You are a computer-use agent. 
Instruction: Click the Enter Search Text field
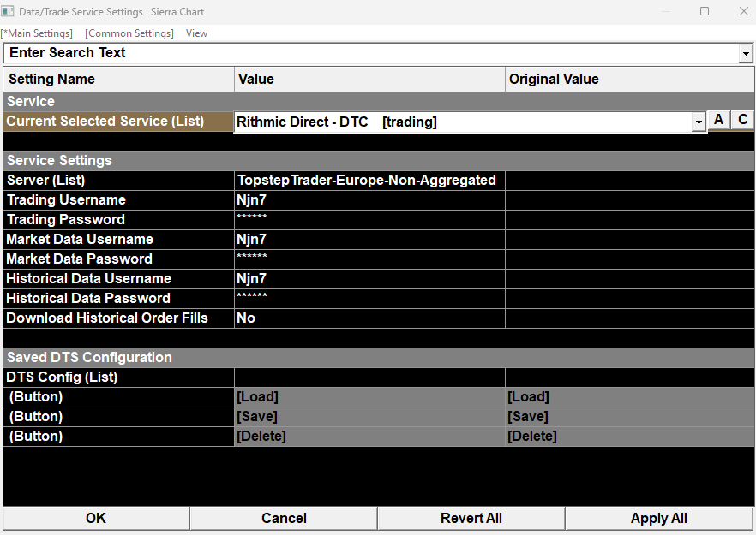[x=370, y=53]
